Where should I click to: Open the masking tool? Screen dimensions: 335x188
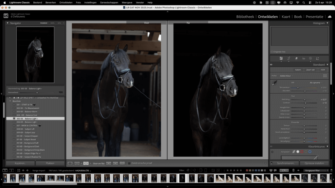(310, 58)
